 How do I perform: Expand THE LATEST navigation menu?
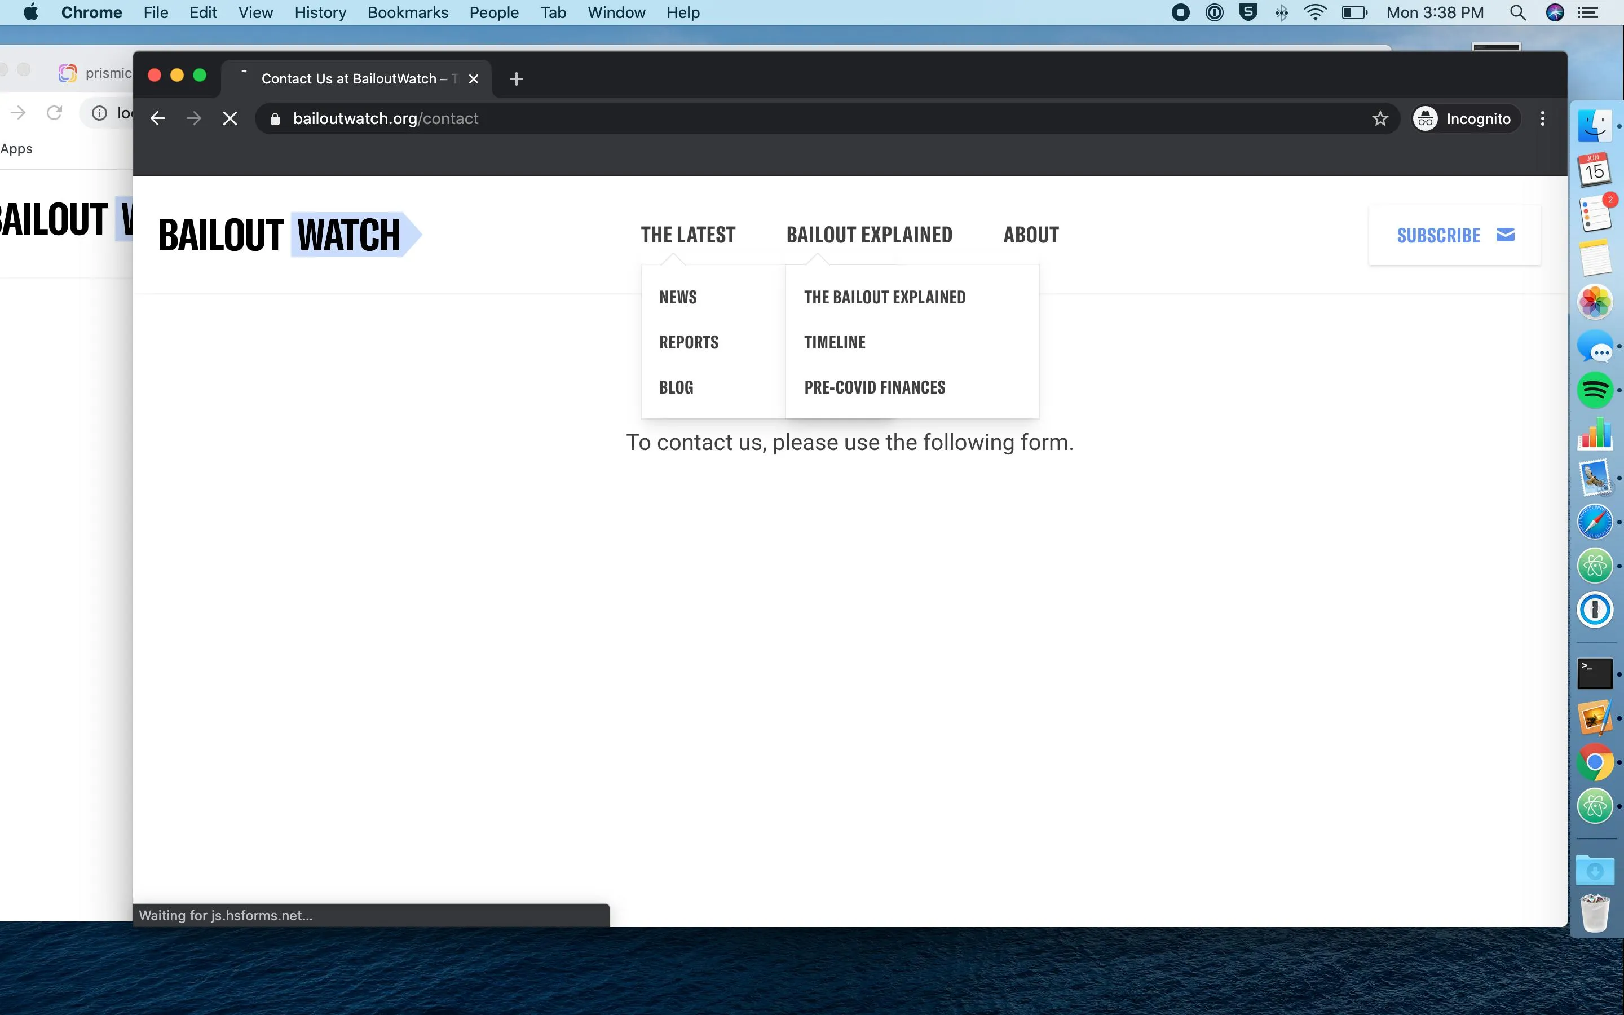[x=688, y=235]
